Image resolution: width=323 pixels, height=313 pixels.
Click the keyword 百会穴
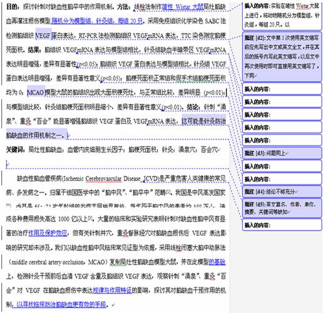(209, 150)
